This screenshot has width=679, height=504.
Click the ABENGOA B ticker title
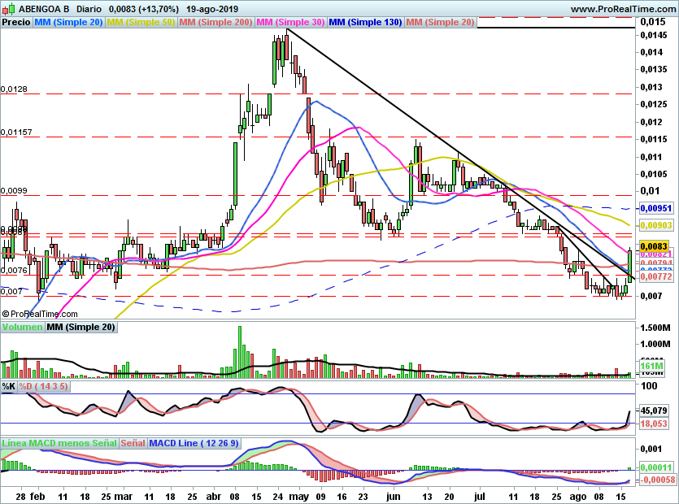click(x=44, y=9)
